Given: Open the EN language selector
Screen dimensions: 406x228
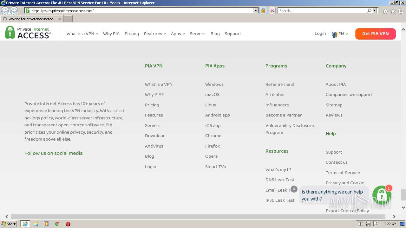Looking at the screenshot, I should click(340, 34).
